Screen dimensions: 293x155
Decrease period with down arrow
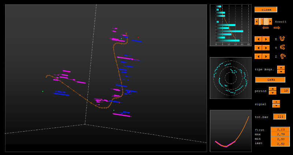272,93
